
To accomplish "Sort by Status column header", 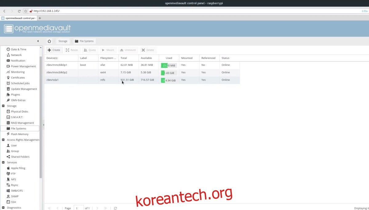I will point(229,58).
